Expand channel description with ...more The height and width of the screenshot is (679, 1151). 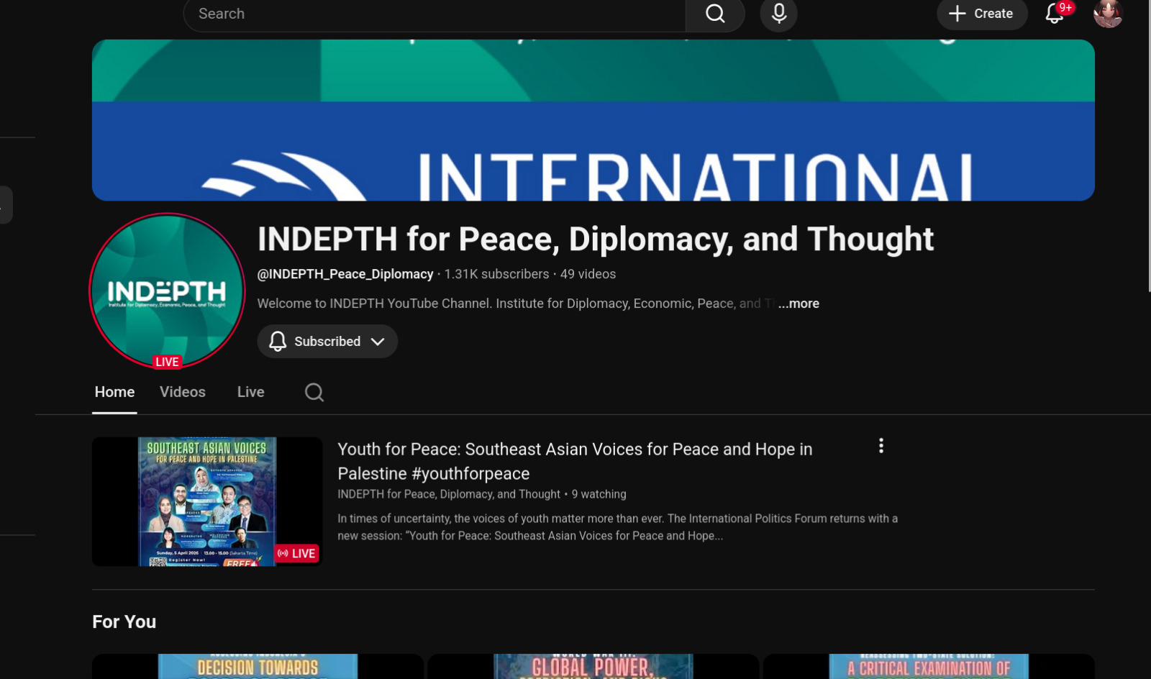[799, 304]
